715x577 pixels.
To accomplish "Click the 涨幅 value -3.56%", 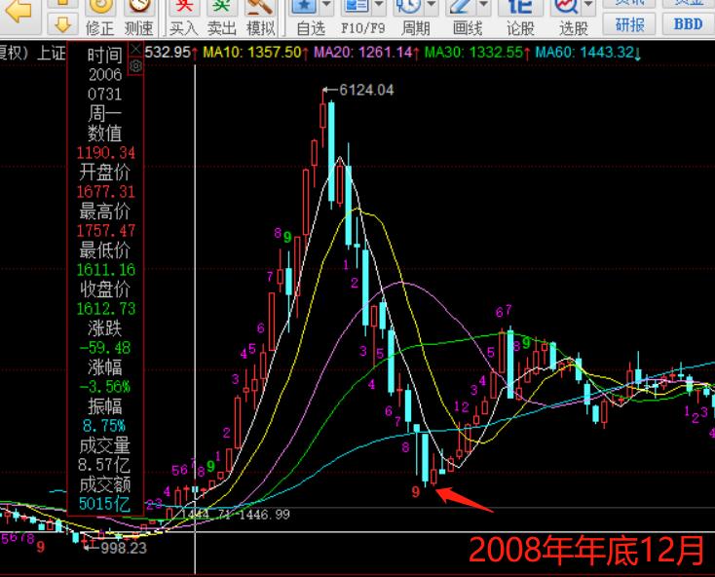I will click(x=105, y=387).
